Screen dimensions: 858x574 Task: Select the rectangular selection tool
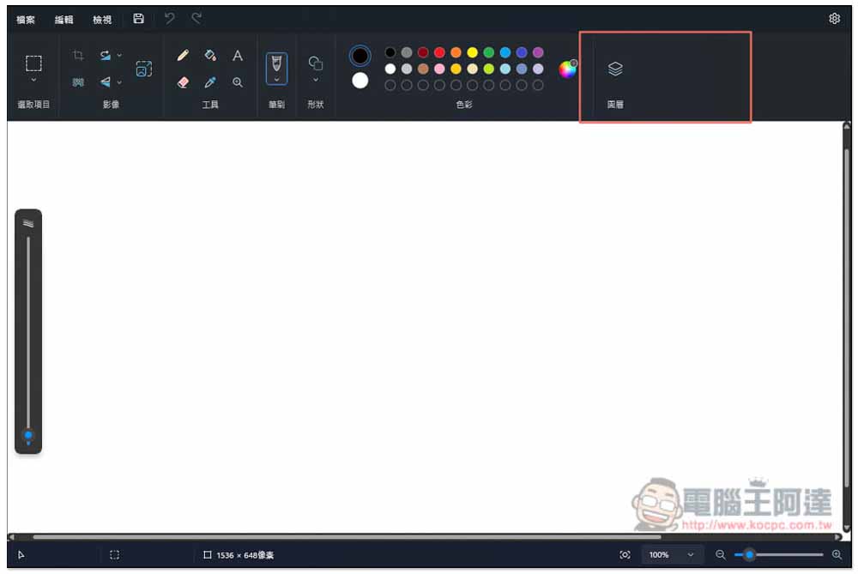(33, 63)
